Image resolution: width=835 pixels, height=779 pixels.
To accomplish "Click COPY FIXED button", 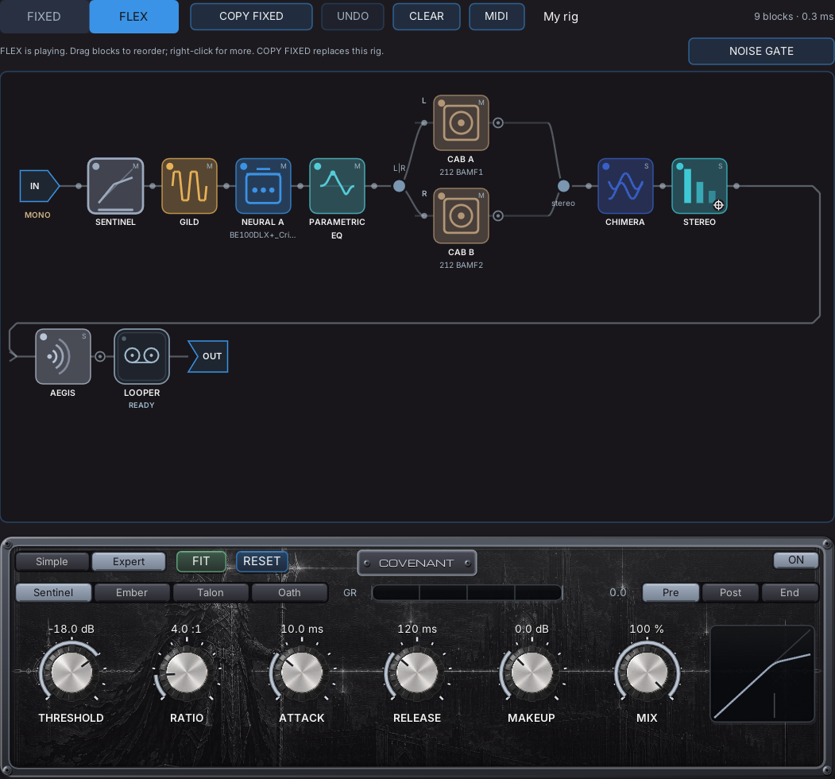I will (251, 17).
